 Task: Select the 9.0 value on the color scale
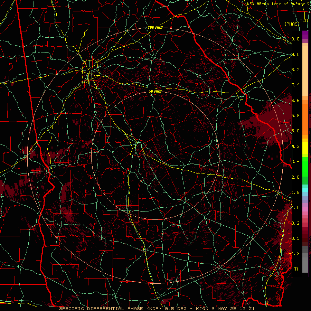(295, 54)
